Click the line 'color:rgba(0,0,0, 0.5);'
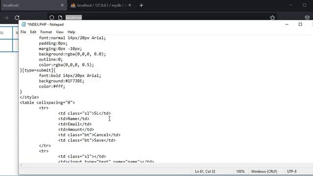This screenshot has width=313, height=176. (67, 65)
